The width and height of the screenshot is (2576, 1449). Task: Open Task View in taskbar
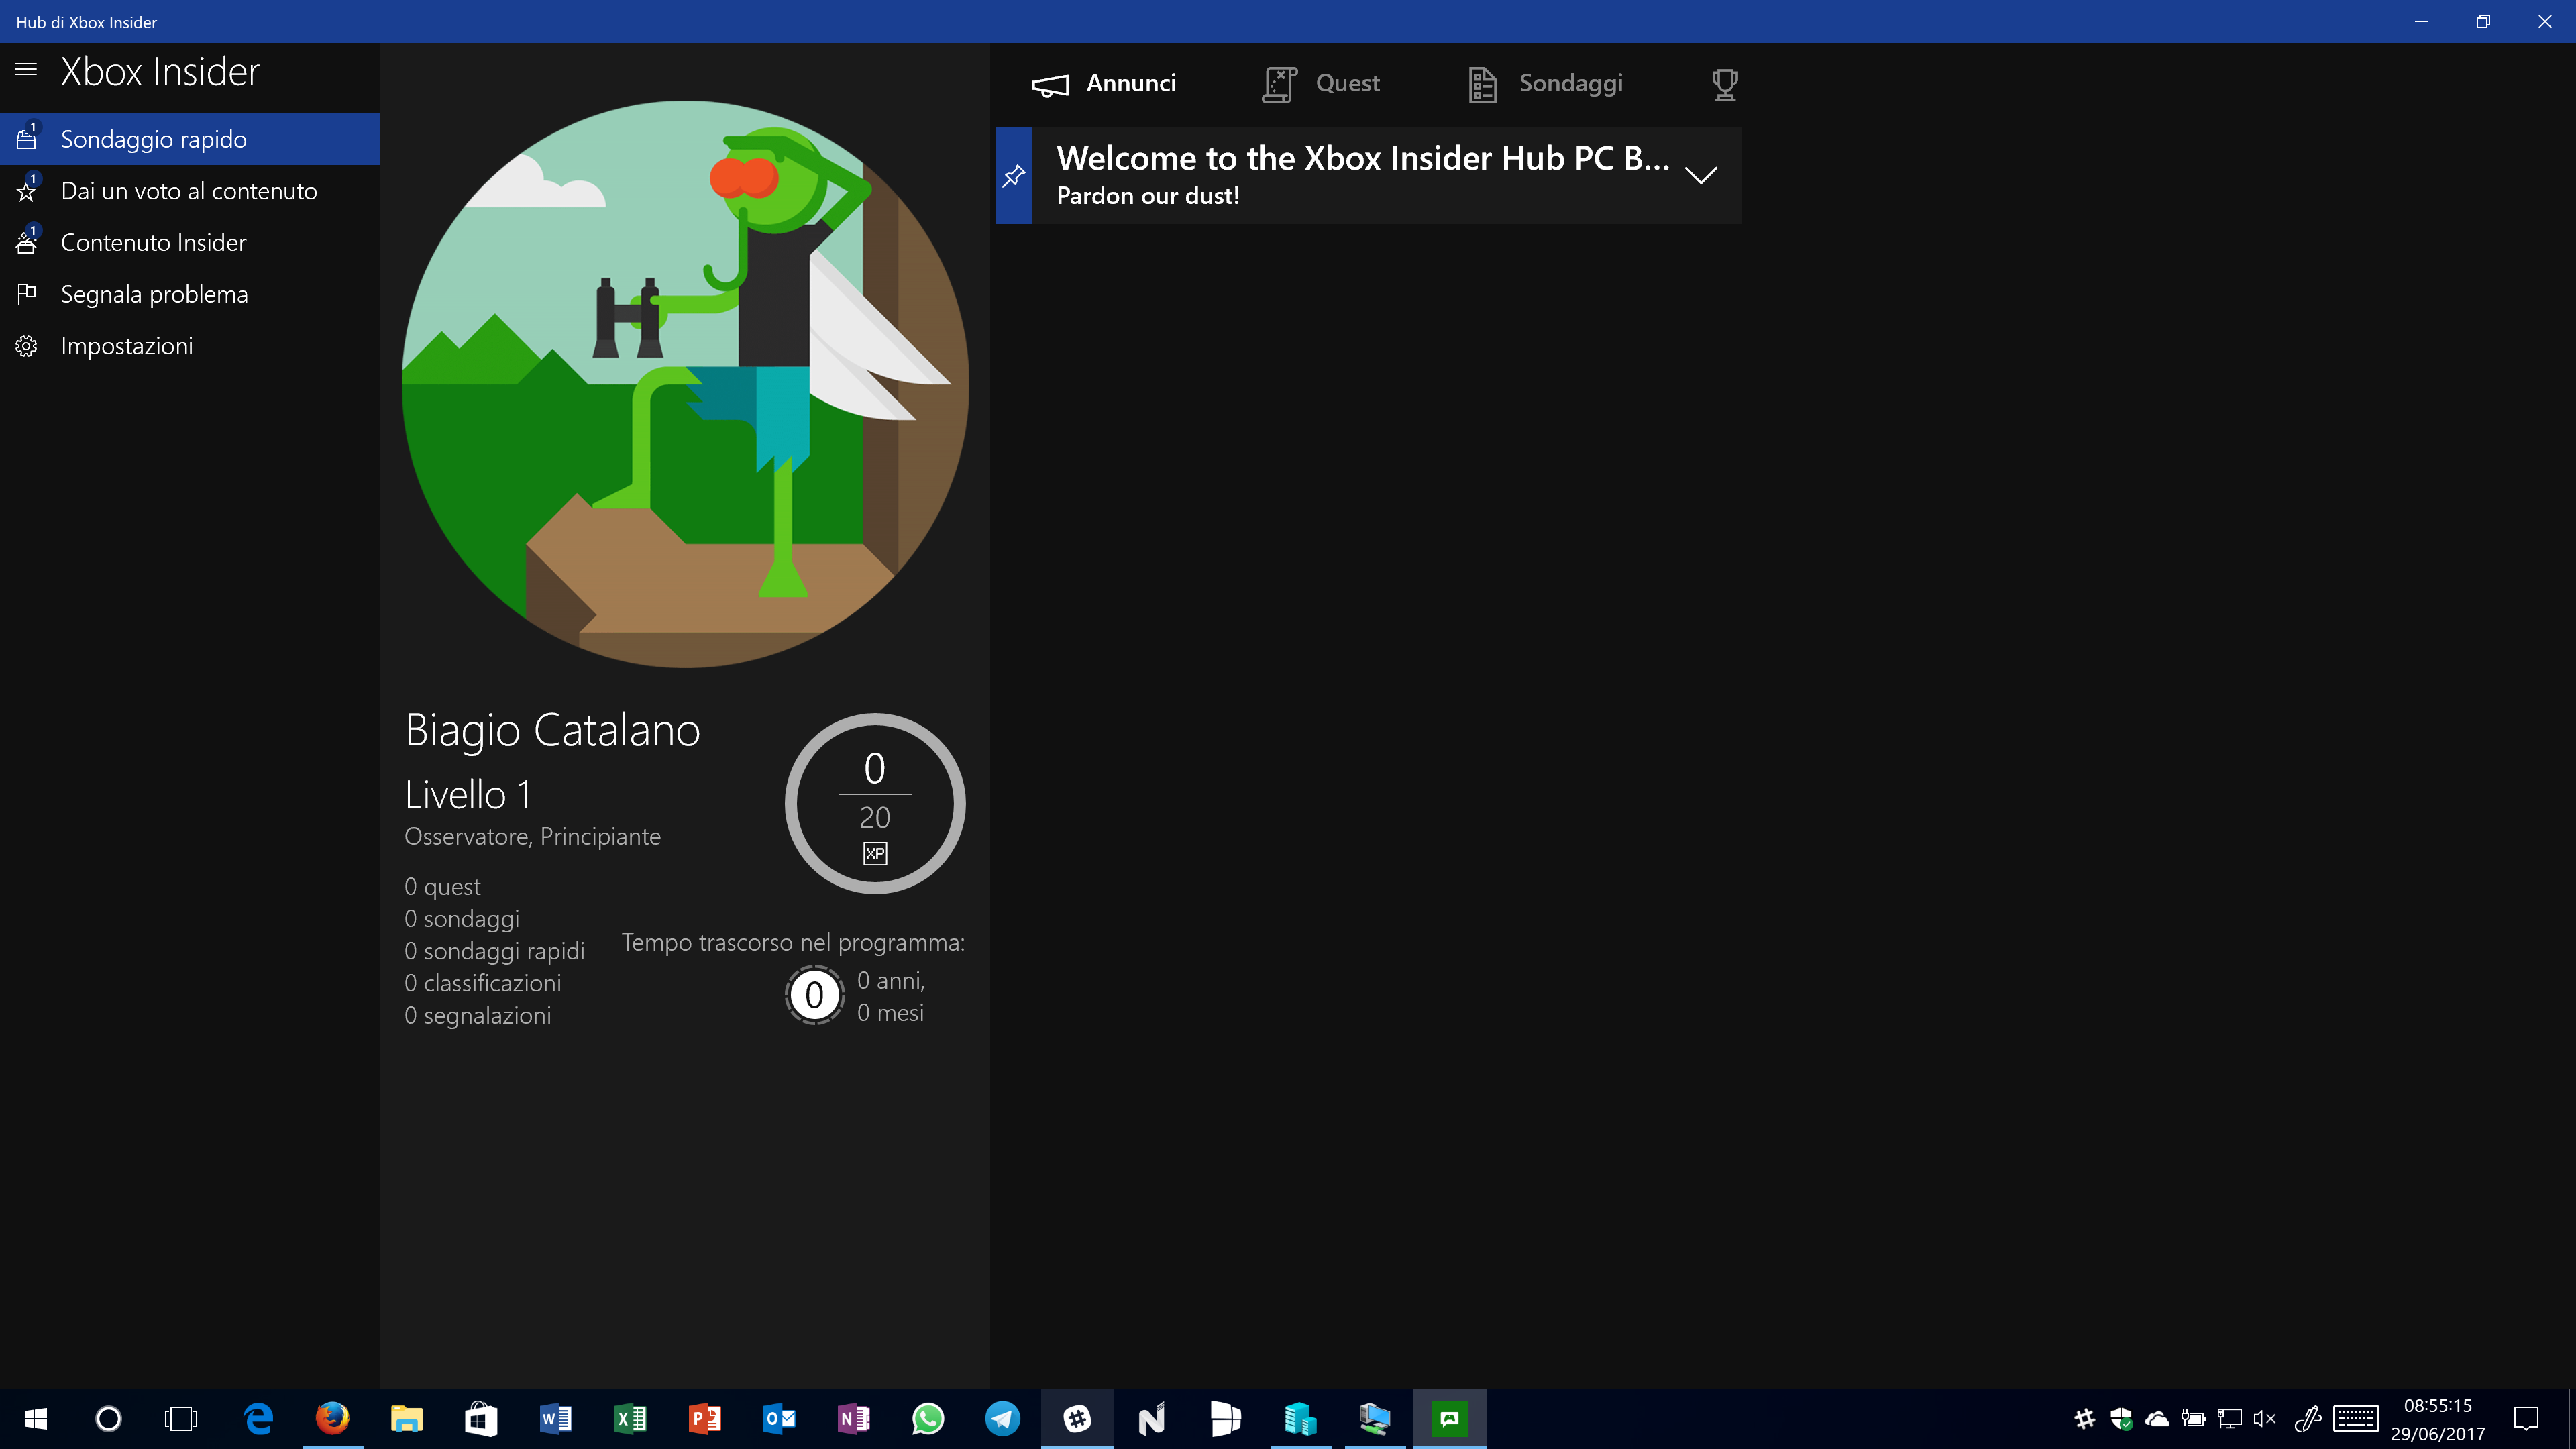coord(181,1418)
